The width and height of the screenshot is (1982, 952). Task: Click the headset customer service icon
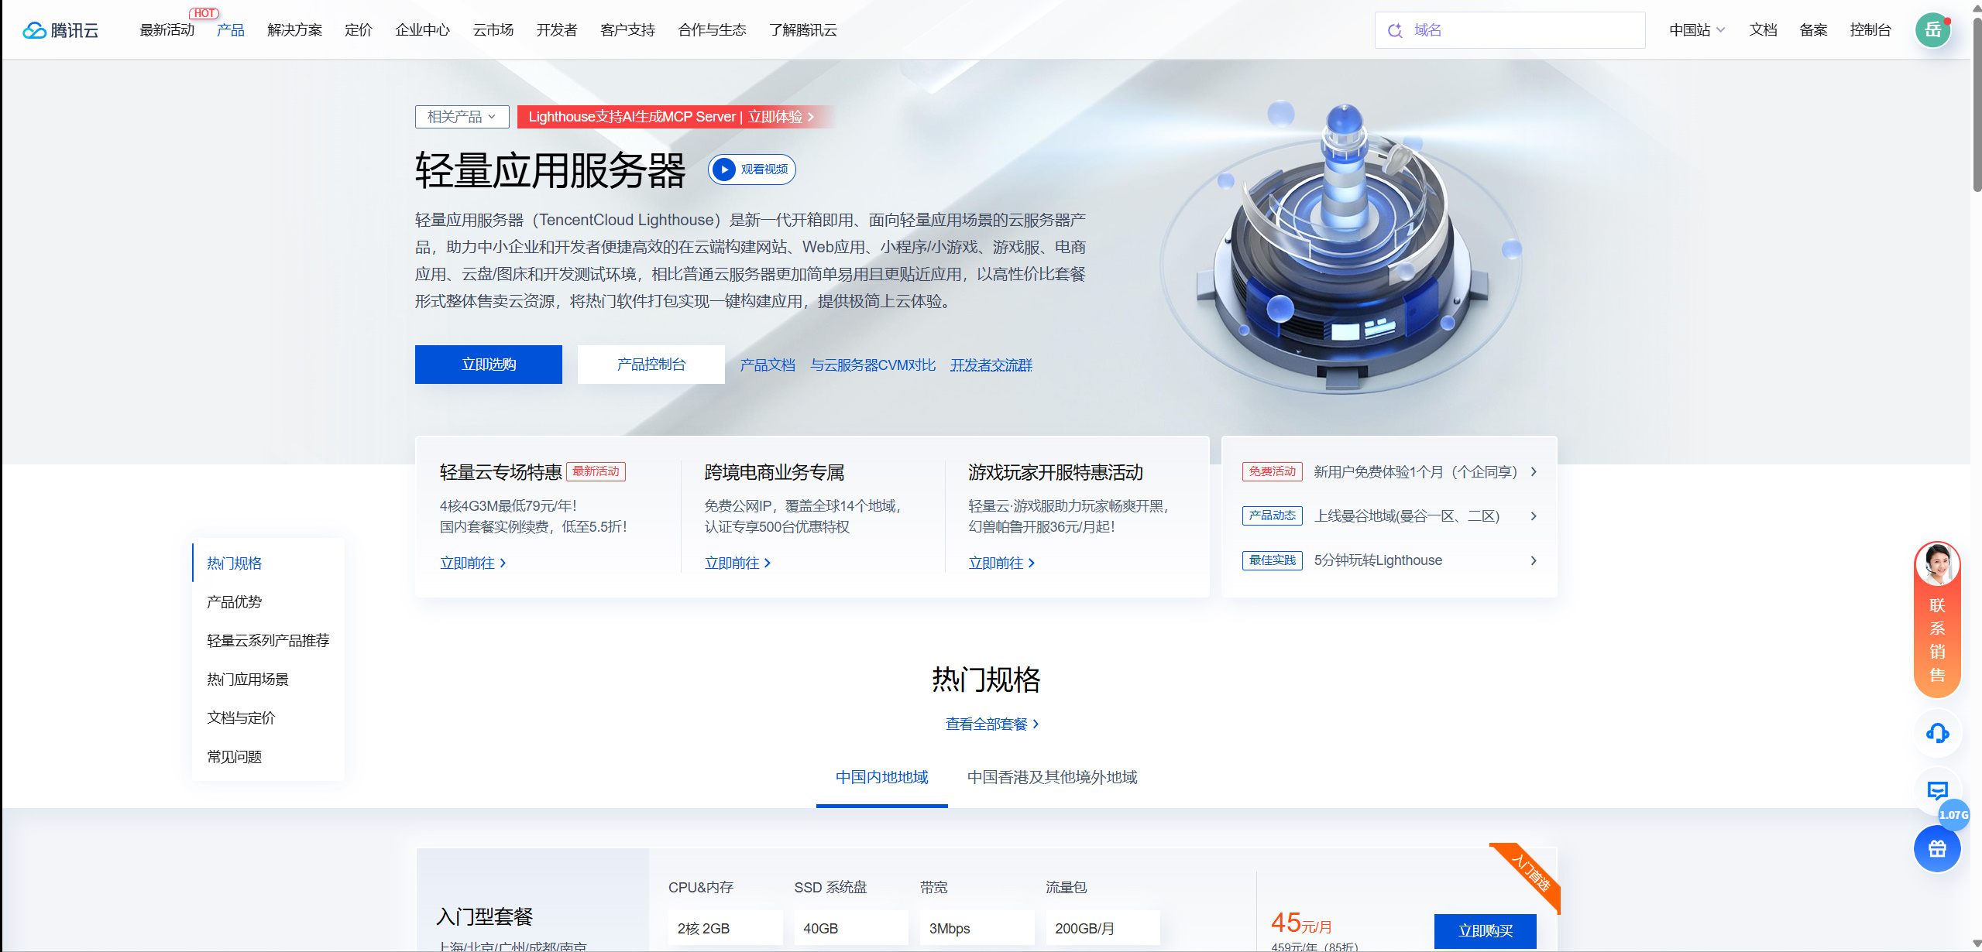1937,732
